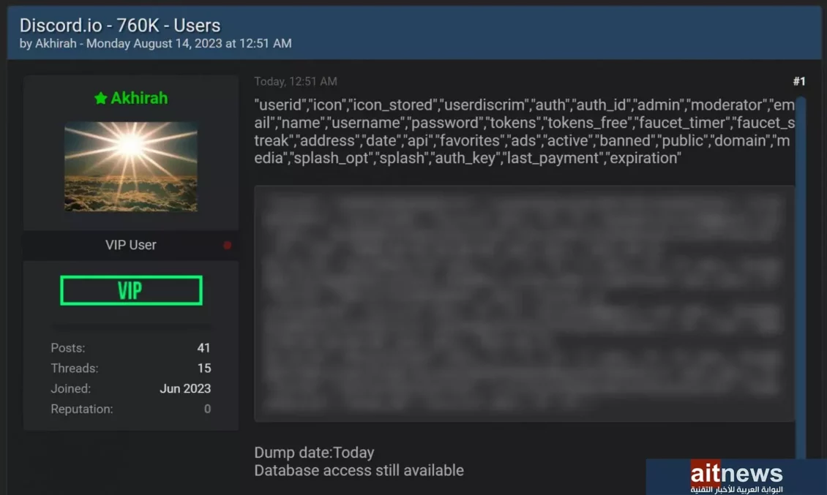Click the Posts count 41
Image resolution: width=827 pixels, height=495 pixels.
pyautogui.click(x=204, y=348)
